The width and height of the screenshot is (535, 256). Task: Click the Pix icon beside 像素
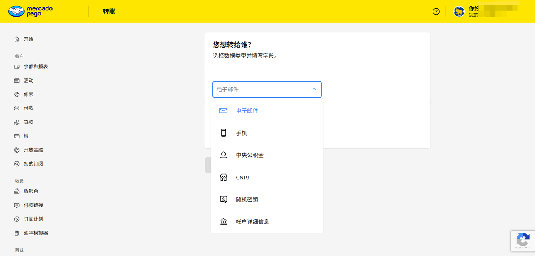point(17,95)
